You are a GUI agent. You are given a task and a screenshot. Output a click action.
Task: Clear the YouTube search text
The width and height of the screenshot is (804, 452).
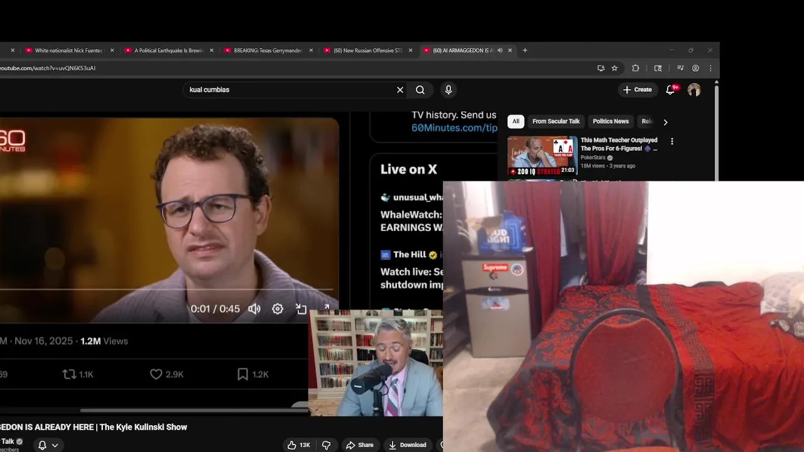point(400,90)
